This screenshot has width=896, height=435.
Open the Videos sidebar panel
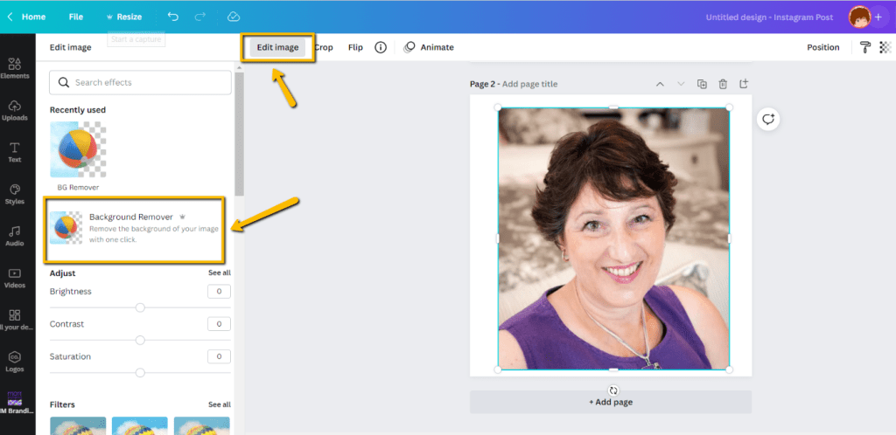(14, 278)
